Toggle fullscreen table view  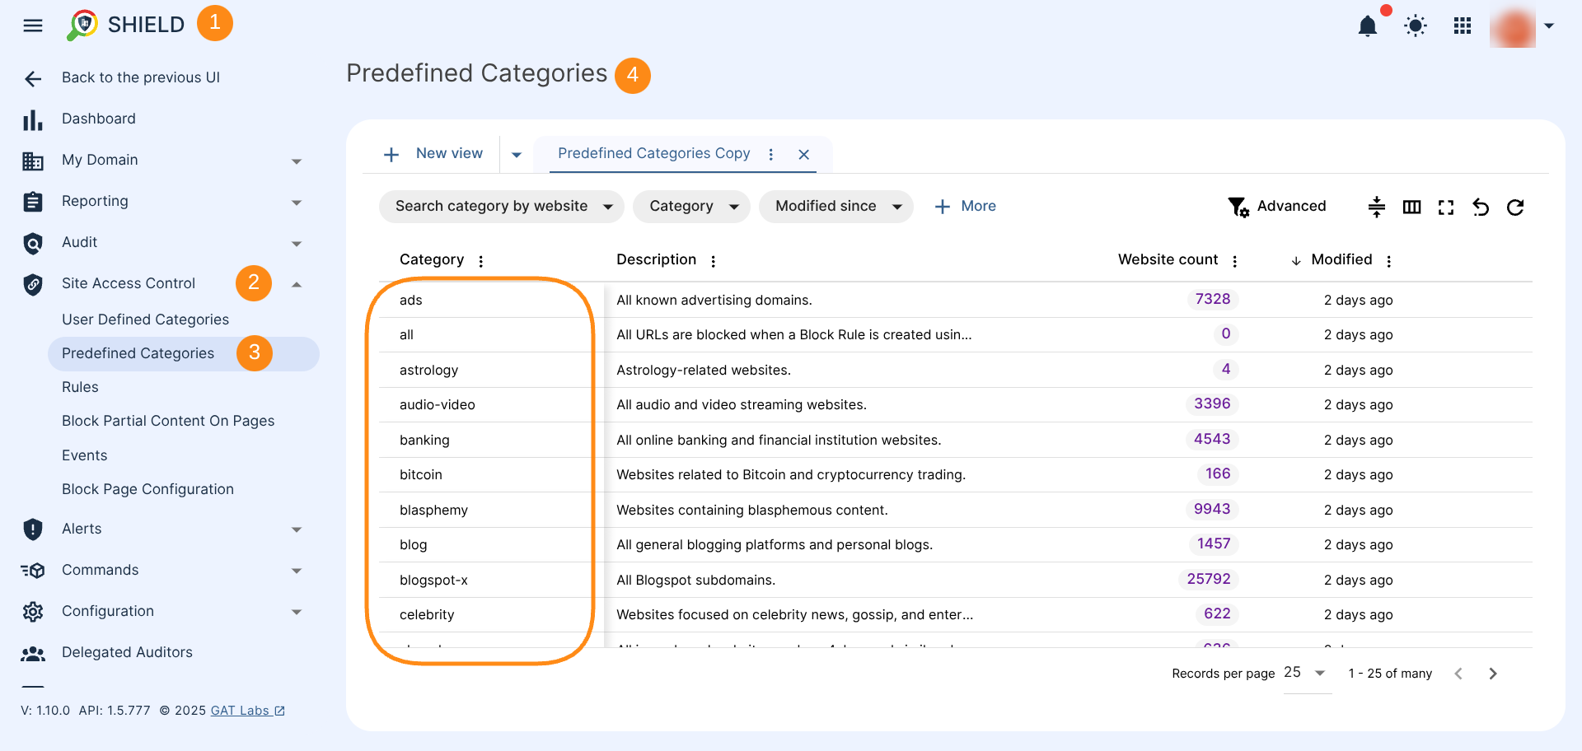click(1446, 208)
